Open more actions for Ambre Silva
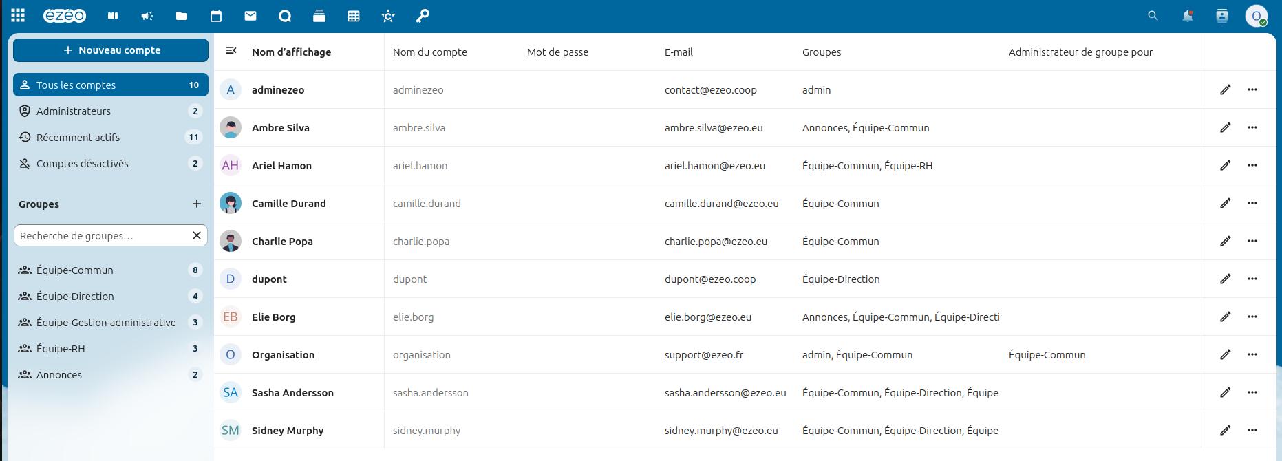This screenshot has height=461, width=1282. tap(1252, 127)
